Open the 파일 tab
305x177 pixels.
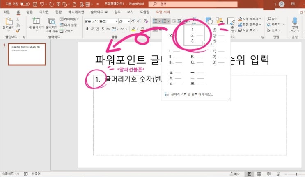(7, 12)
